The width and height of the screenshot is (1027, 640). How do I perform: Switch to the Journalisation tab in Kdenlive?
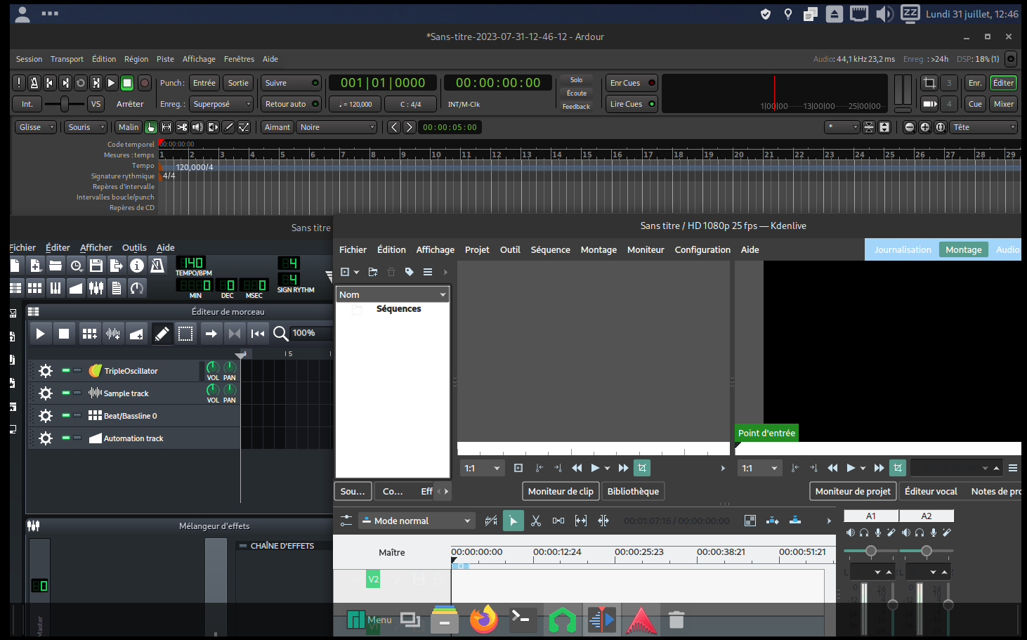pyautogui.click(x=902, y=249)
